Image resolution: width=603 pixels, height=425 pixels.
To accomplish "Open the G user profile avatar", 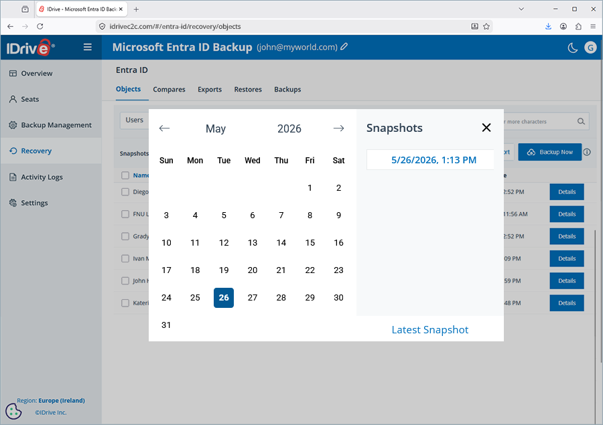I will click(590, 48).
